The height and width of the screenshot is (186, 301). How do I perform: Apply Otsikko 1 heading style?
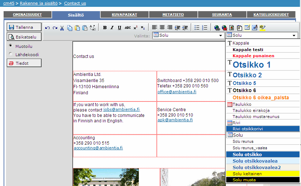[x=263, y=65]
